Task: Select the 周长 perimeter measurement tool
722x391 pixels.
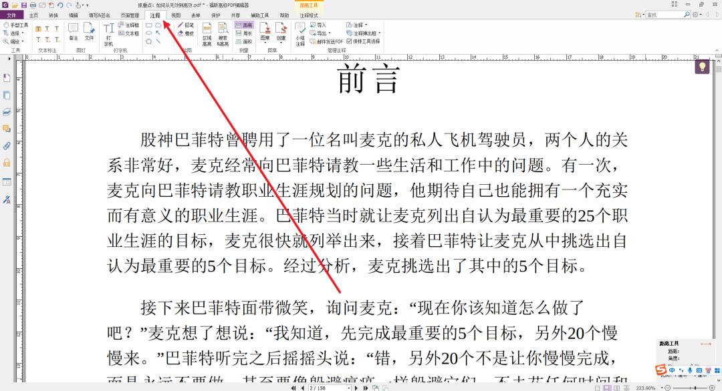Action: (x=243, y=33)
